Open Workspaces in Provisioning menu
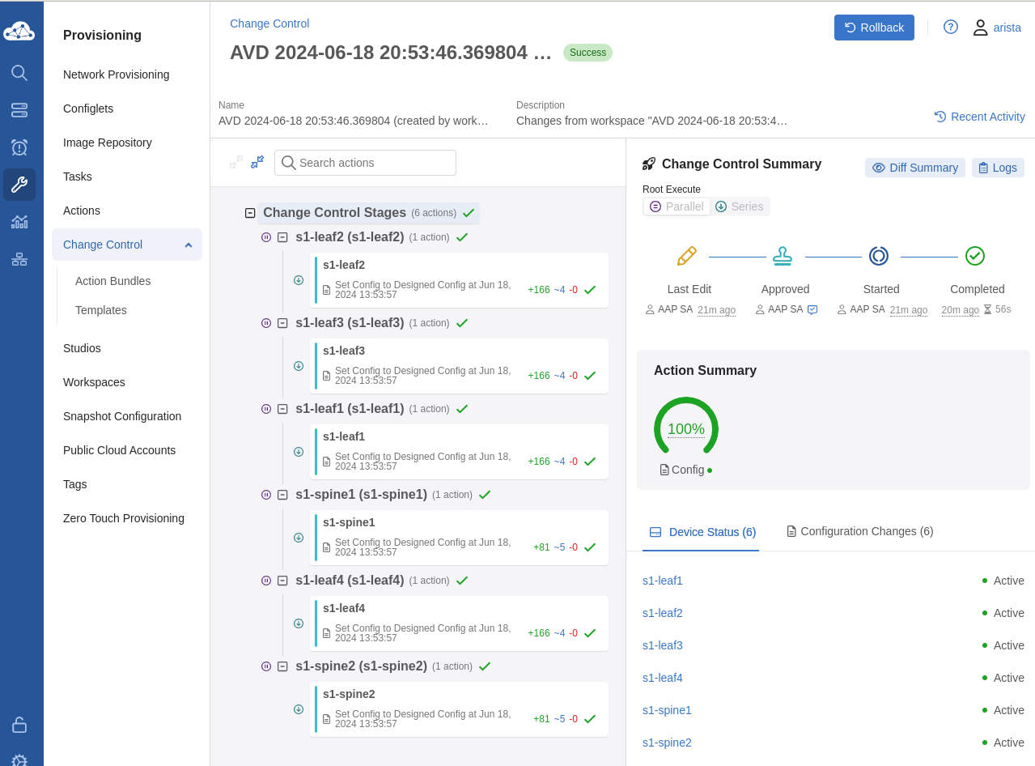Viewport: 1035px width, 766px height. (94, 382)
